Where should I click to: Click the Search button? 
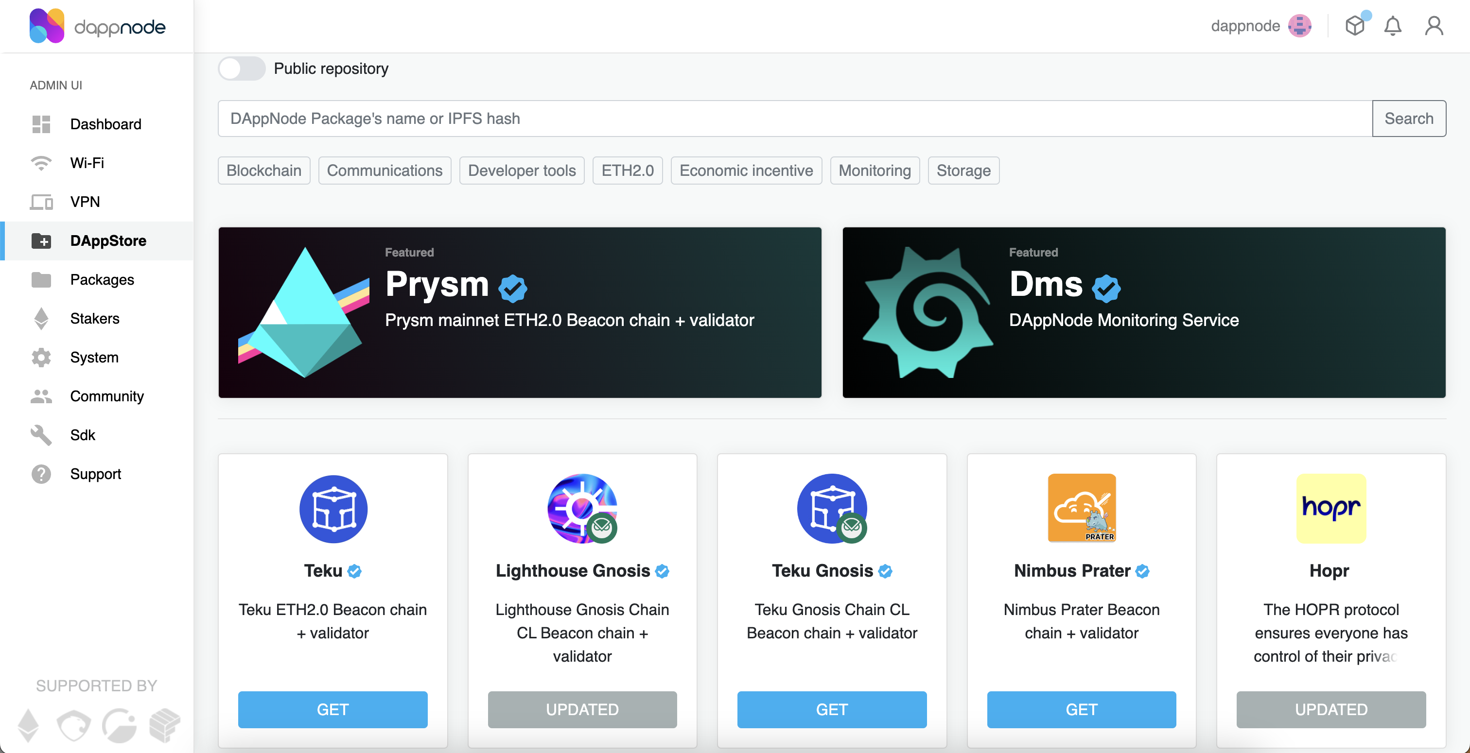tap(1408, 119)
